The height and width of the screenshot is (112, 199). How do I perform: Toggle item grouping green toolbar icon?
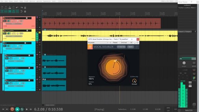pyautogui.click(x=6, y=11)
